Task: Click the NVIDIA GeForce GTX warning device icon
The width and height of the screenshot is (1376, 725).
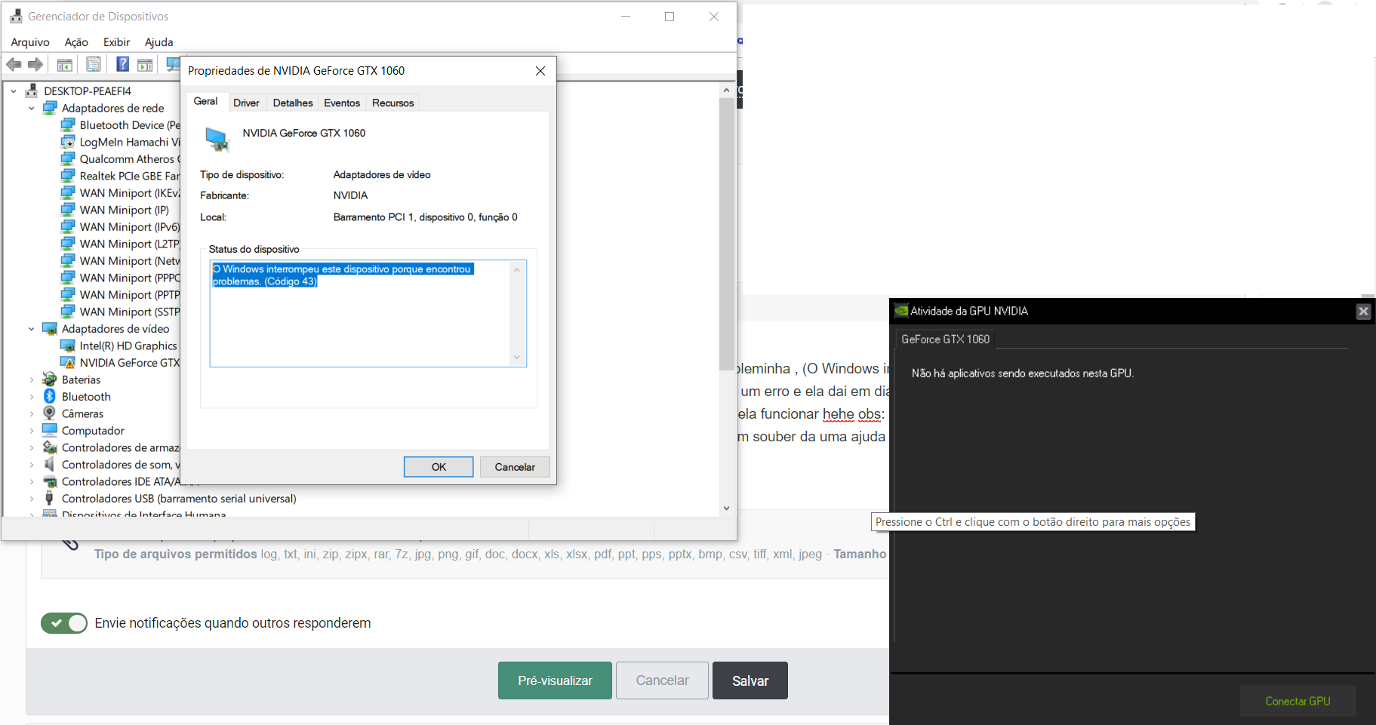Action: point(68,363)
